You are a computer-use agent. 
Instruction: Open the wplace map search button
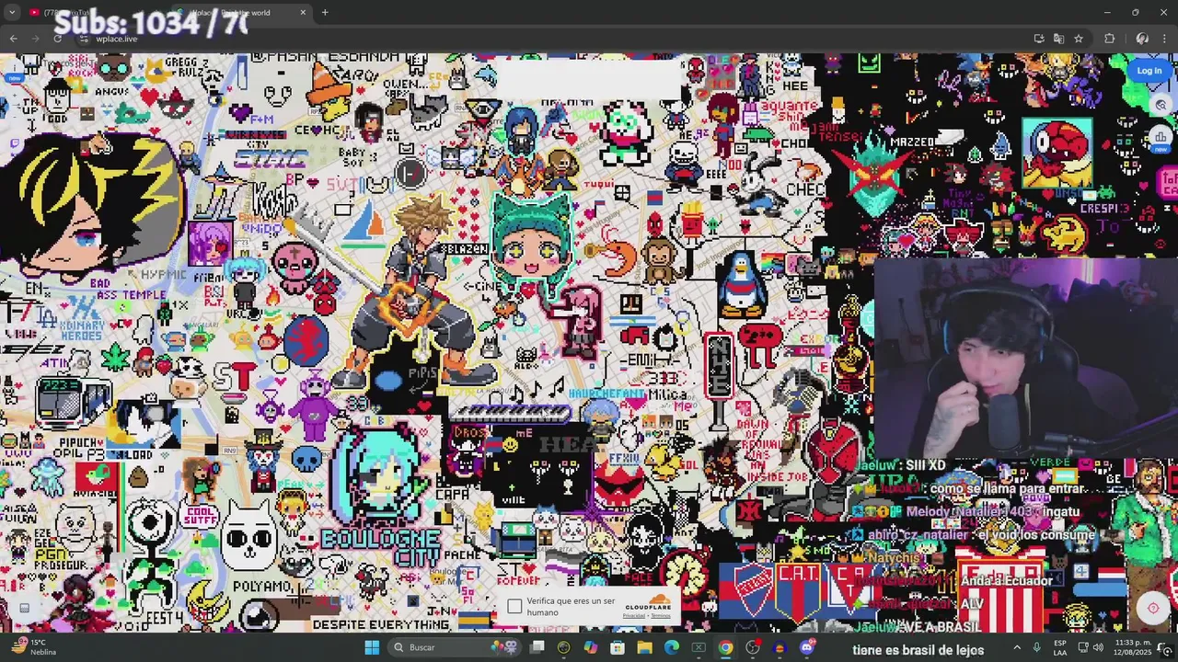1161,106
